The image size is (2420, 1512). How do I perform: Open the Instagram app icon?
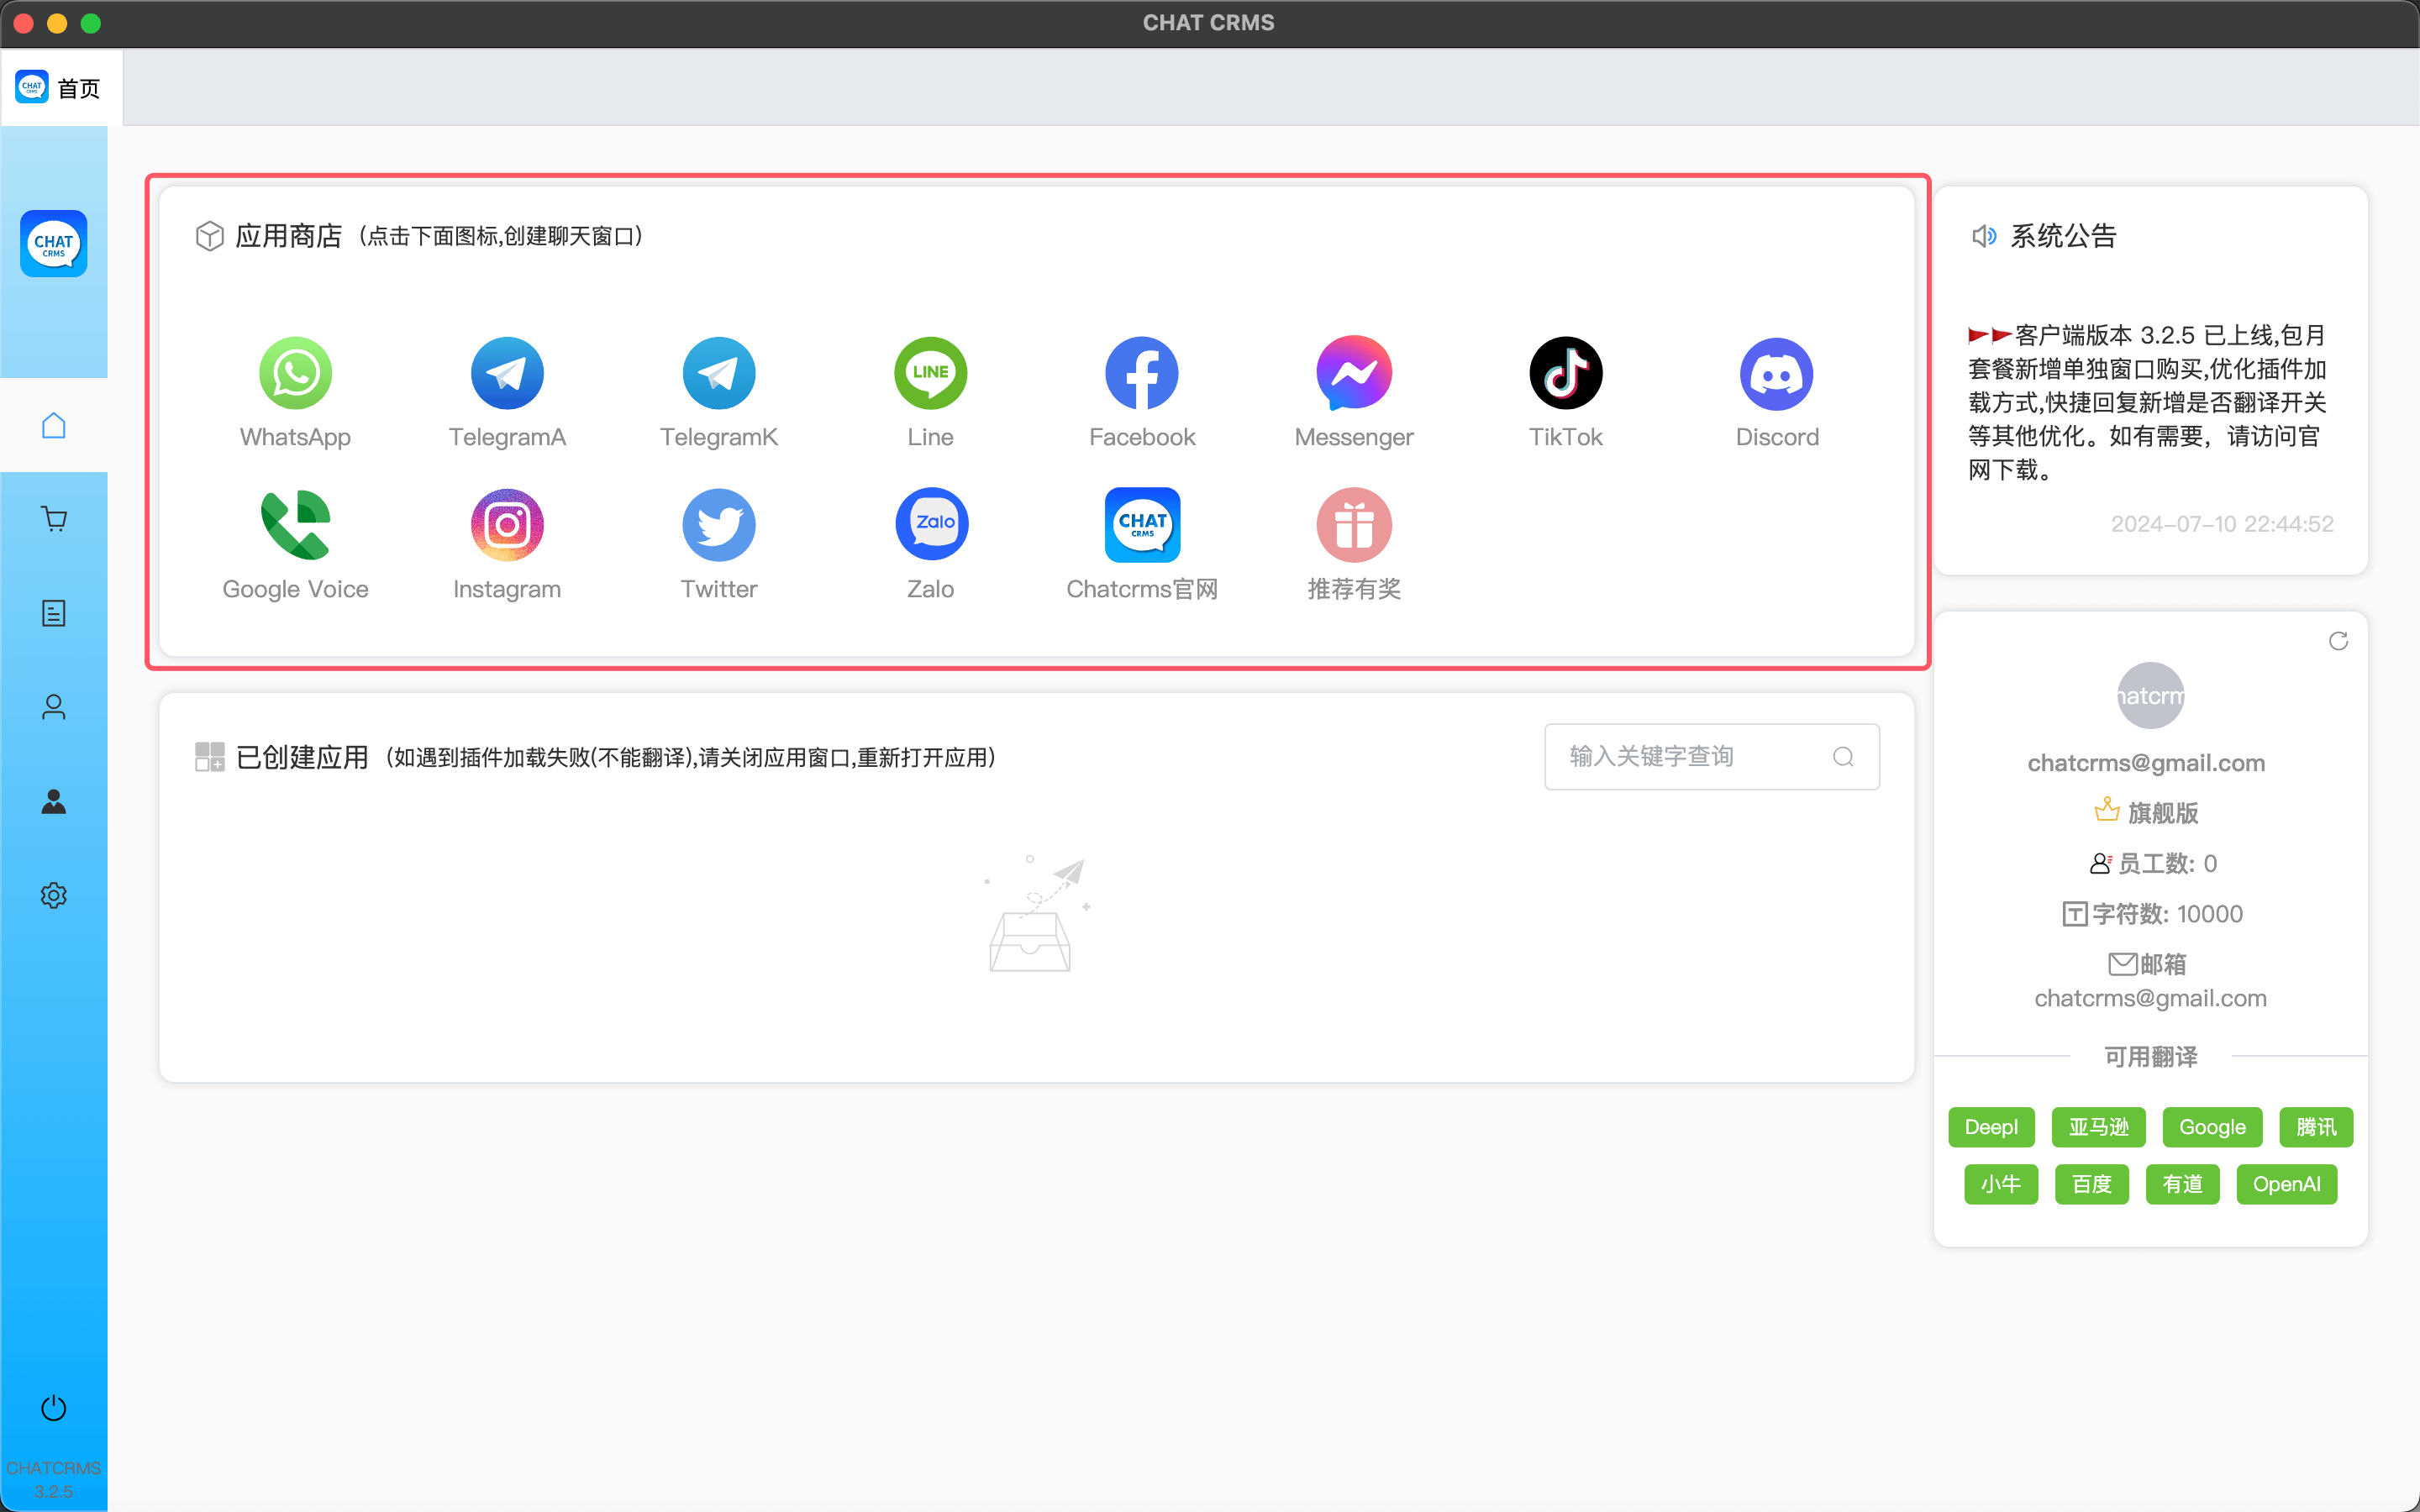pyautogui.click(x=507, y=525)
